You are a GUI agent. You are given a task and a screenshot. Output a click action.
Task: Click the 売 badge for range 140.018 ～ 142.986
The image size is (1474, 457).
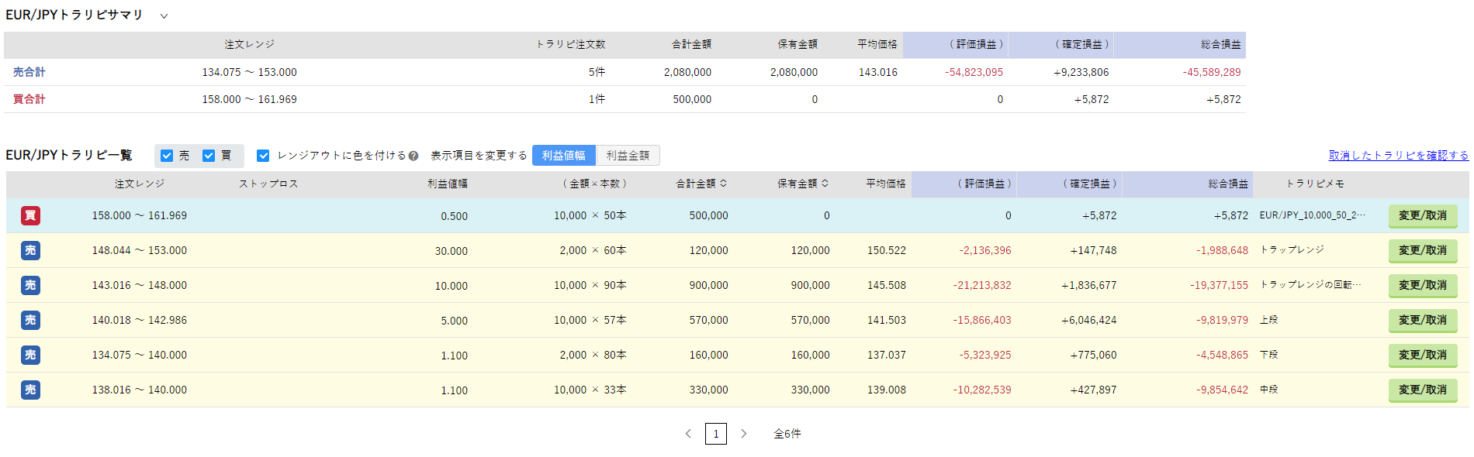click(30, 320)
